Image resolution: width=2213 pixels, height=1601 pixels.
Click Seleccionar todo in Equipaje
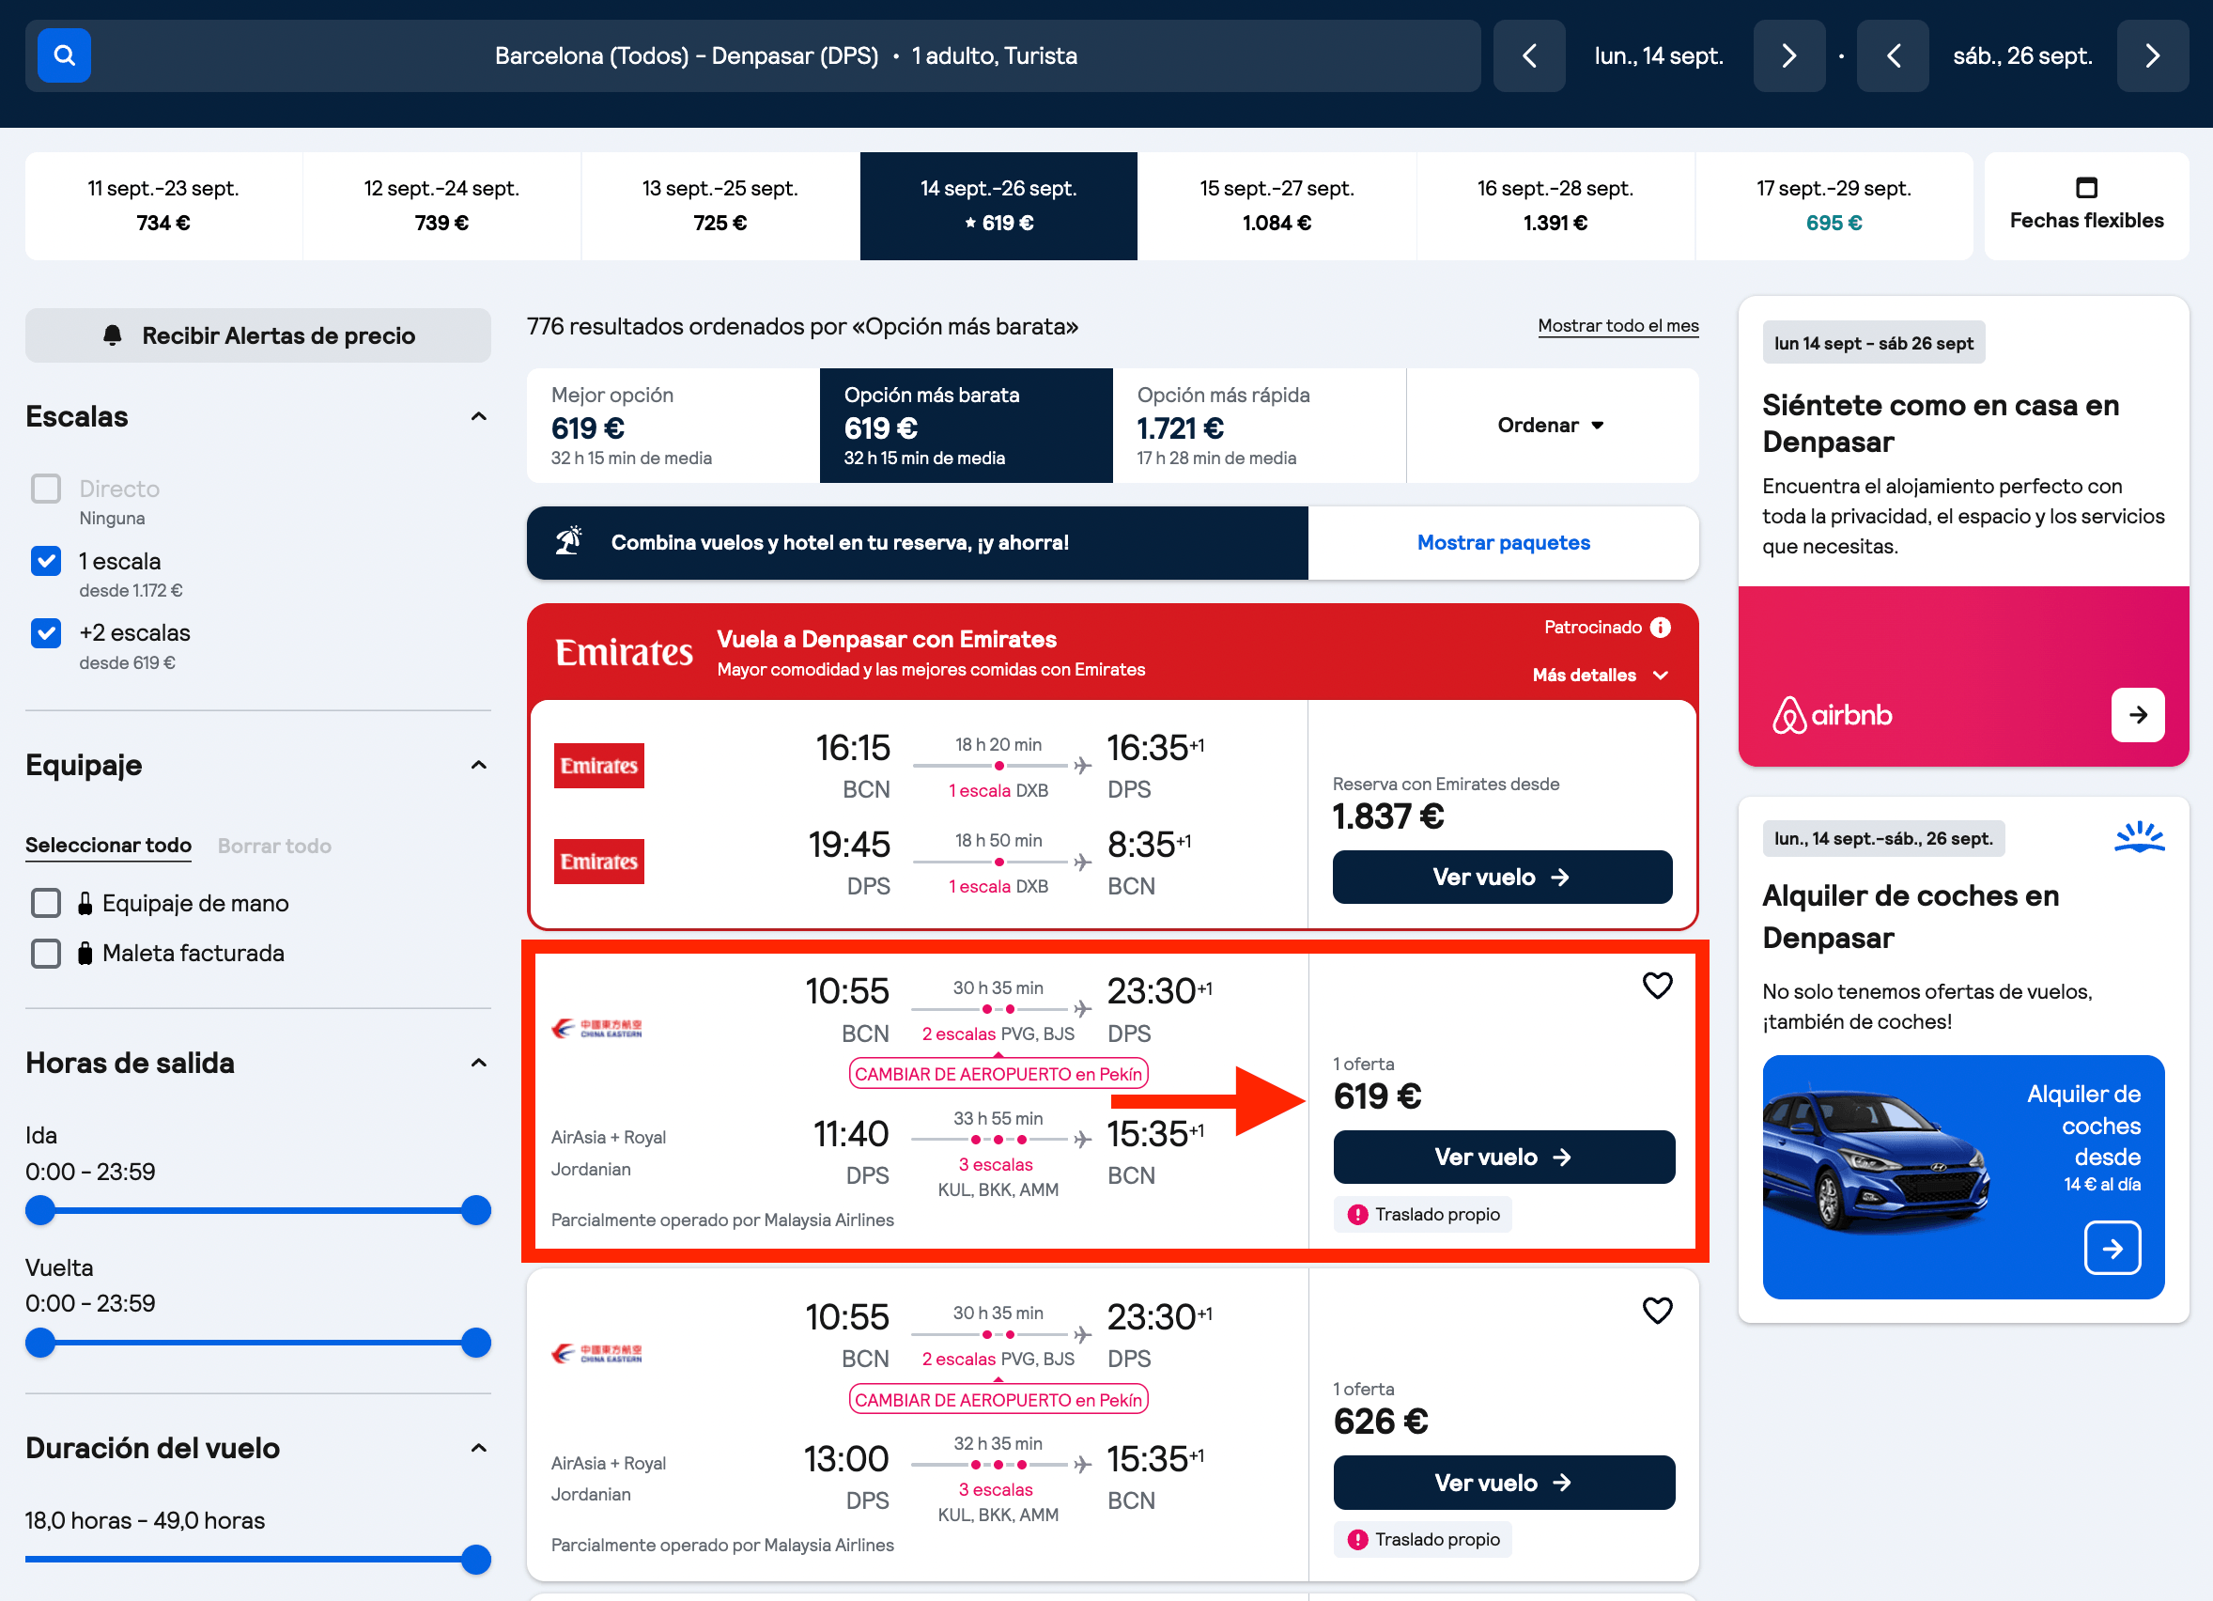click(108, 846)
